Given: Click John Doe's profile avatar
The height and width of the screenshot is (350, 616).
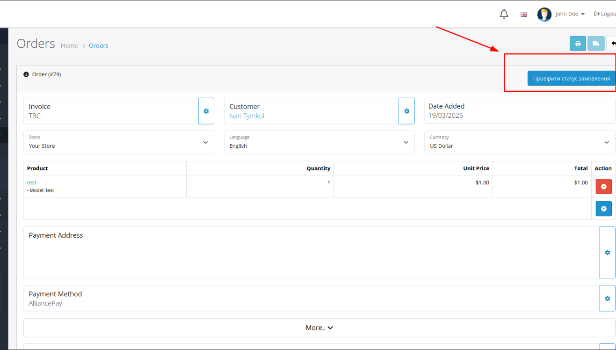Looking at the screenshot, I should click(x=544, y=14).
